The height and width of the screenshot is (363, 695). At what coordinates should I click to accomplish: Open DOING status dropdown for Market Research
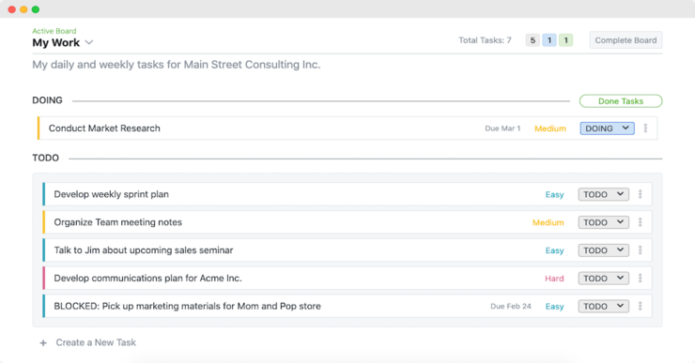tap(607, 129)
